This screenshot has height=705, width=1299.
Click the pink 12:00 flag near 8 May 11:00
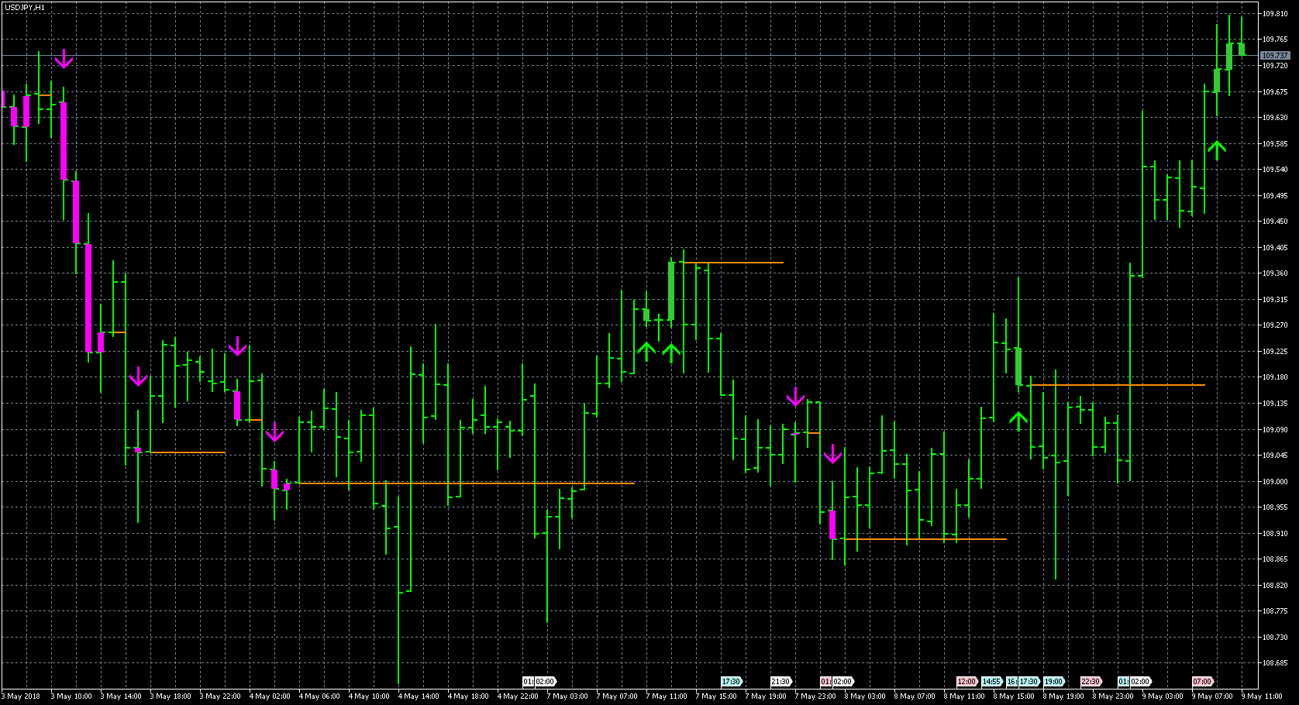click(x=966, y=683)
